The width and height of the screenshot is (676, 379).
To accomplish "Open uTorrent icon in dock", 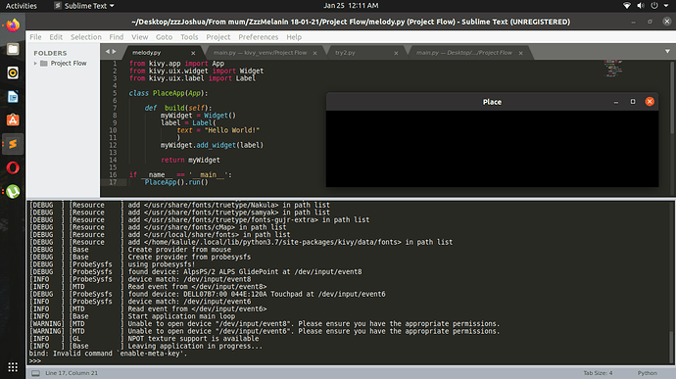I will (x=13, y=191).
